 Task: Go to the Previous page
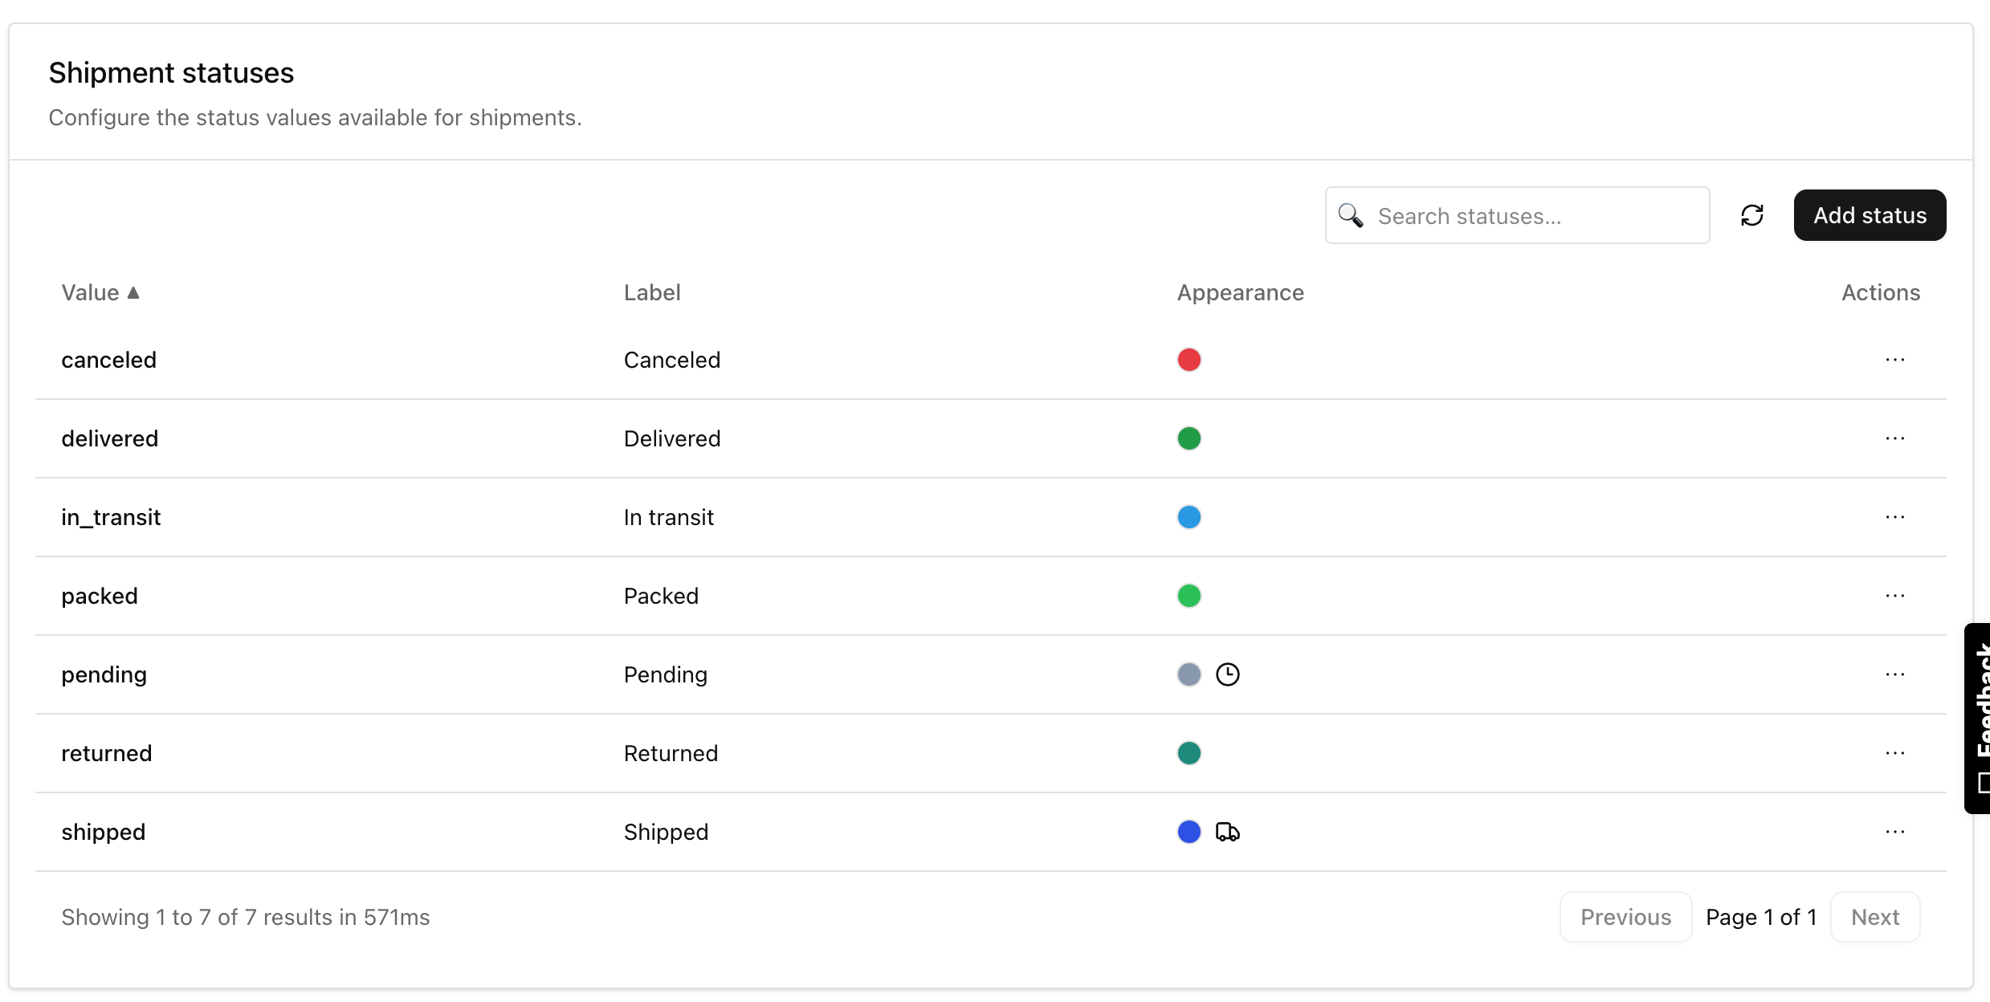pos(1625,917)
